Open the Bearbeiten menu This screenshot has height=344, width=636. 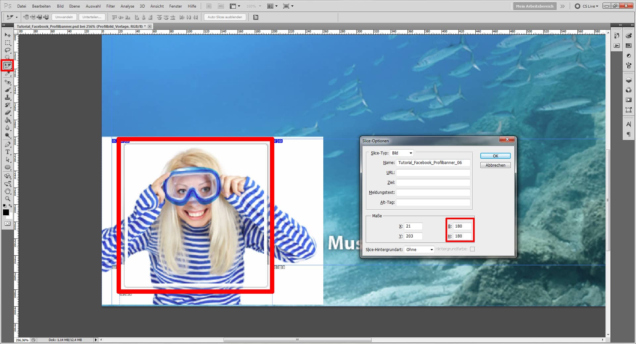(x=41, y=6)
